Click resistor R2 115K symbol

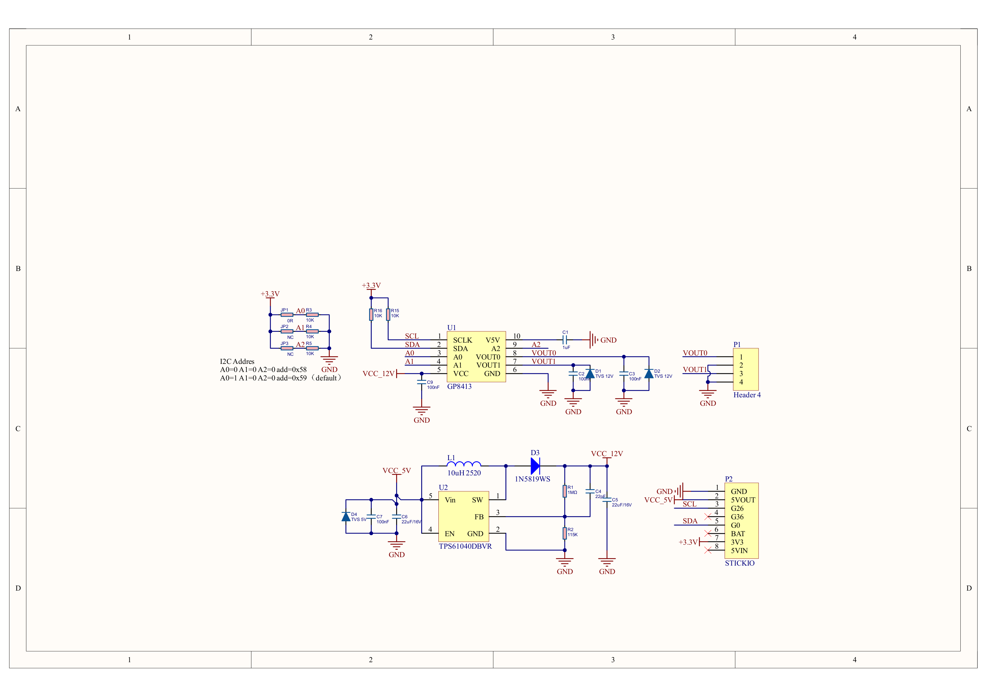(565, 533)
